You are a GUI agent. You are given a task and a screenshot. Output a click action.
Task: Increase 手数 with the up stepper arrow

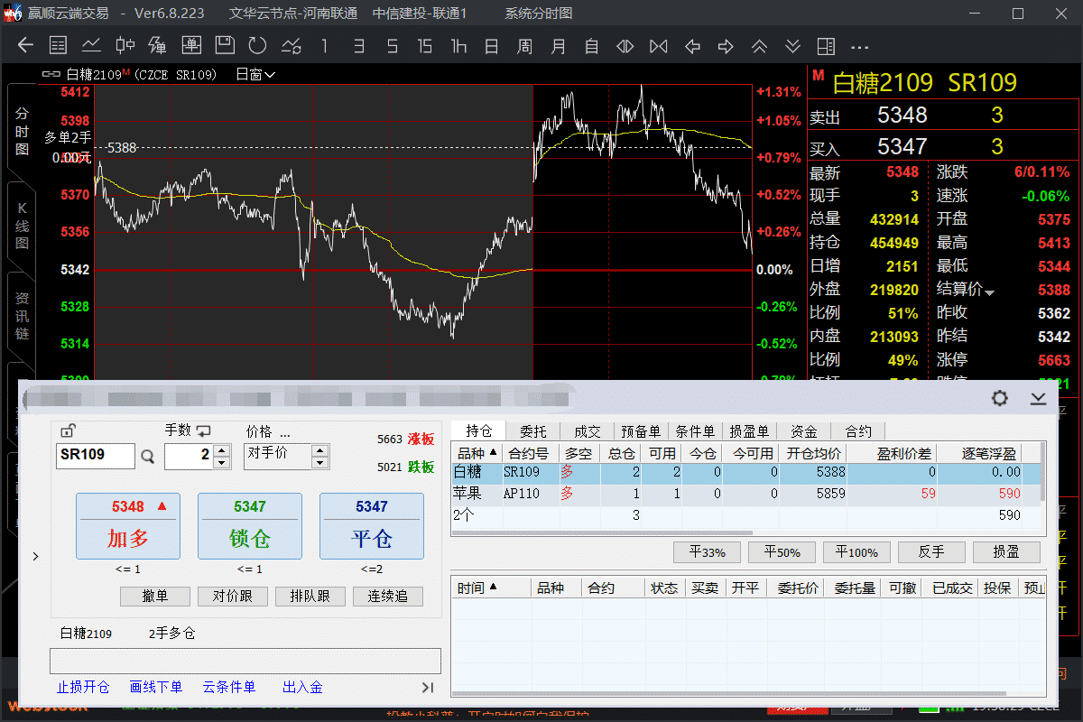222,450
